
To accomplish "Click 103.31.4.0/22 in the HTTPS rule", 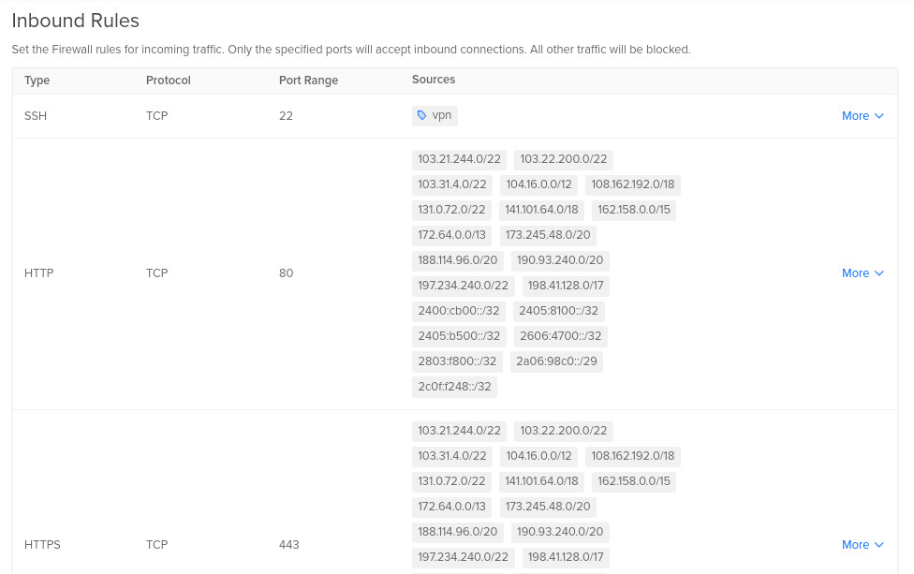I will coord(452,456).
